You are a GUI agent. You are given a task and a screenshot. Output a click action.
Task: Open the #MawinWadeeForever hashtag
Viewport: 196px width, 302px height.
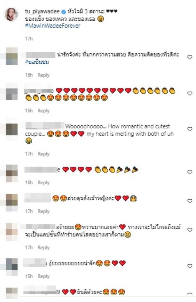click(x=52, y=26)
